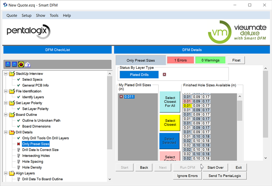Open the Show menu

[40, 15]
